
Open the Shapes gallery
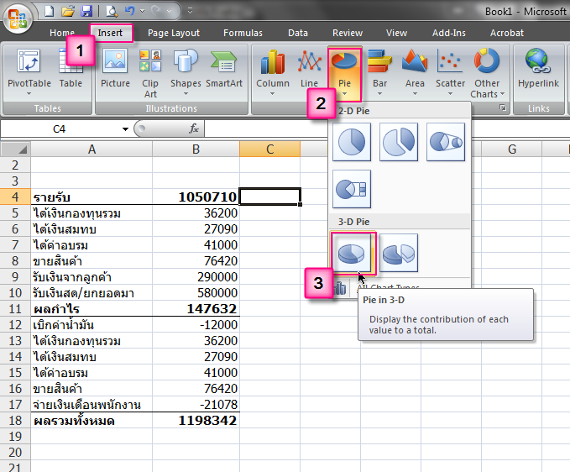186,73
